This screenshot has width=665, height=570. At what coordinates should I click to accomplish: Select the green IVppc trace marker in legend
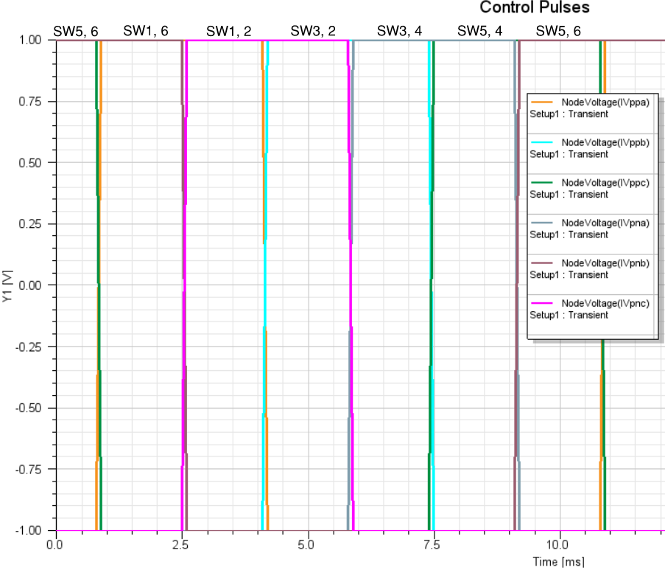[541, 182]
